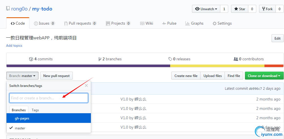
Task: View the 2 branches list
Action: 110,59
